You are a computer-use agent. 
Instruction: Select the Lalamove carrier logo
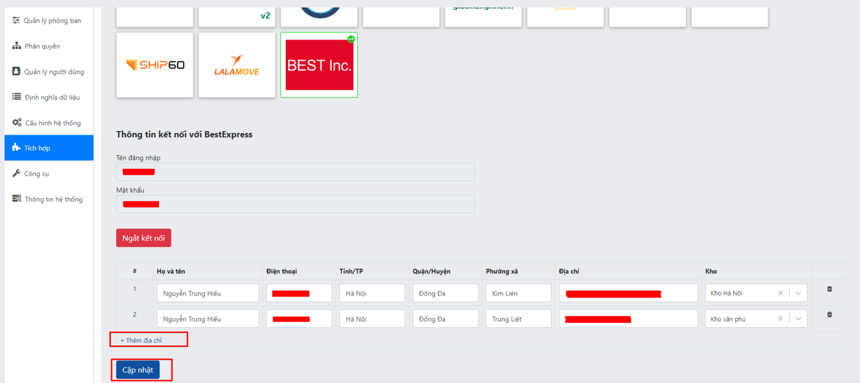point(236,65)
